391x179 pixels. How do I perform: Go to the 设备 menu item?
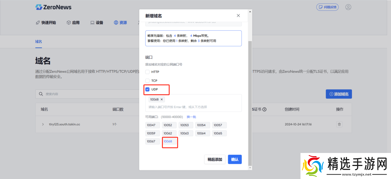click(97, 22)
